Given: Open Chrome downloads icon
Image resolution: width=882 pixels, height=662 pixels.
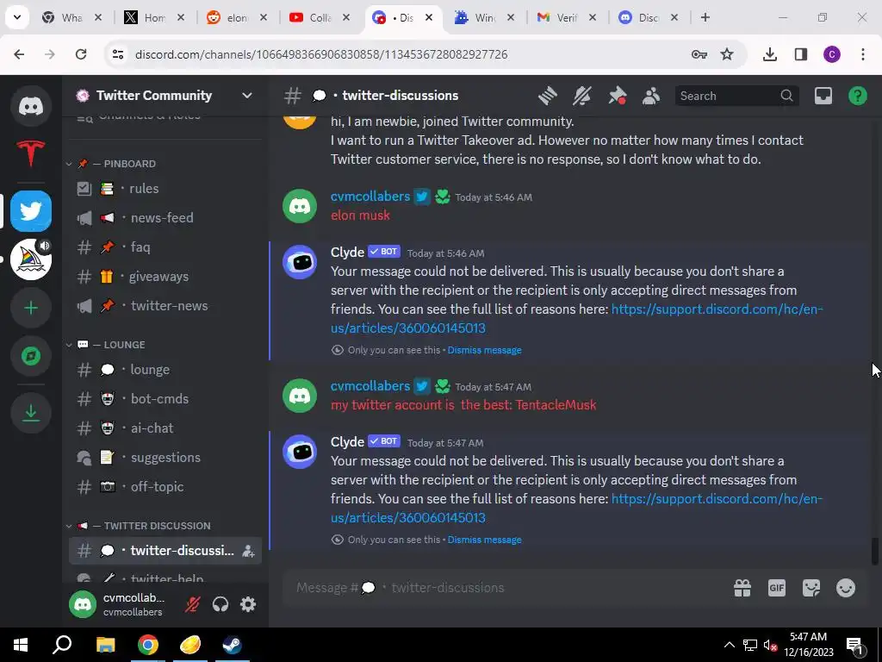Looking at the screenshot, I should point(770,54).
